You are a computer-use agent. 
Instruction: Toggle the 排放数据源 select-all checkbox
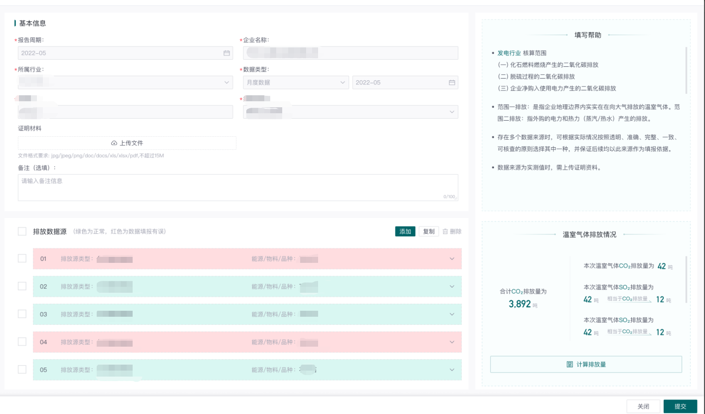pyautogui.click(x=22, y=231)
